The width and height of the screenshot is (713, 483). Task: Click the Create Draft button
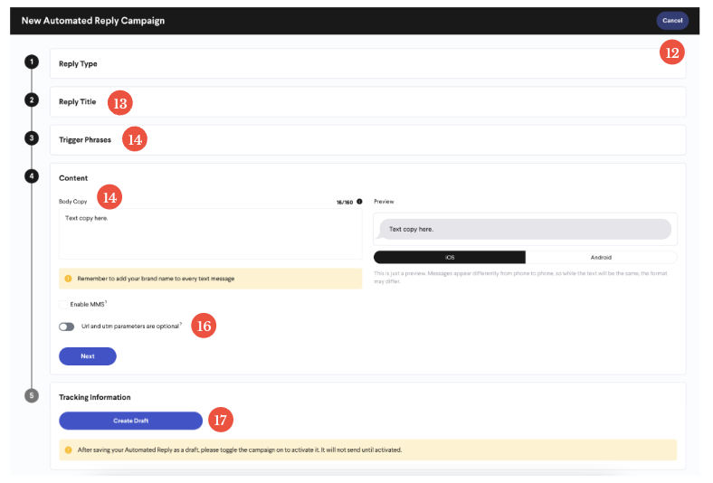tap(130, 421)
